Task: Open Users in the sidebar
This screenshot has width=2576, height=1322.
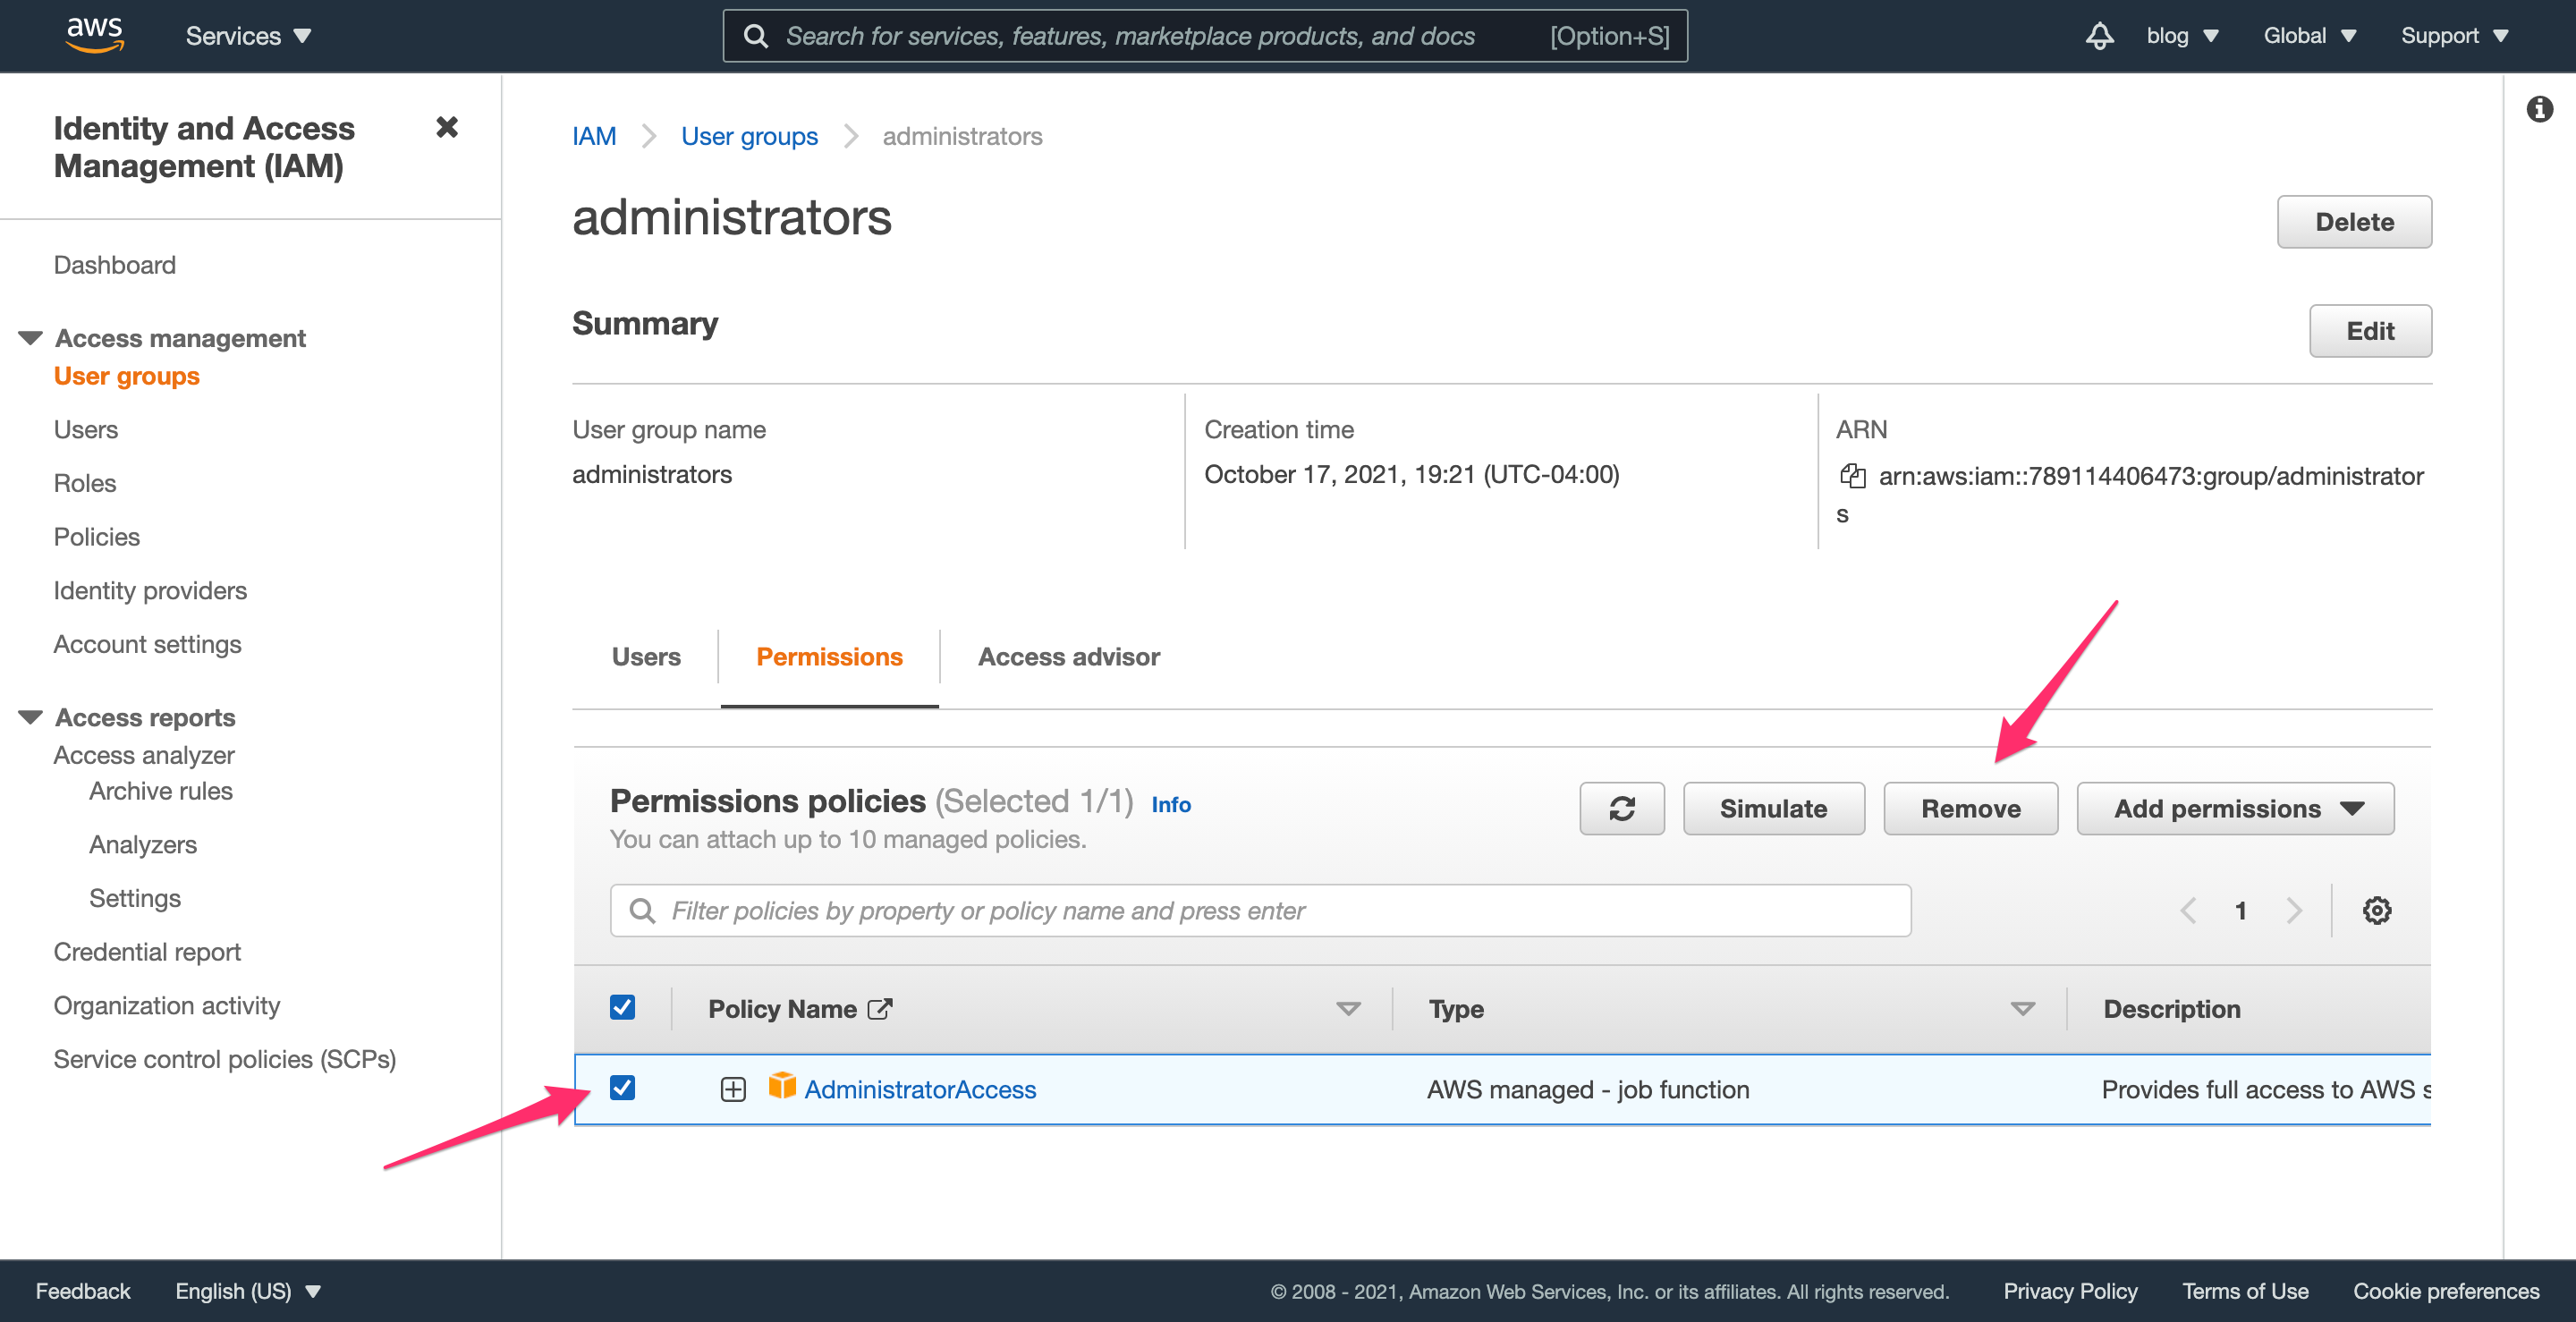Action: 85,430
